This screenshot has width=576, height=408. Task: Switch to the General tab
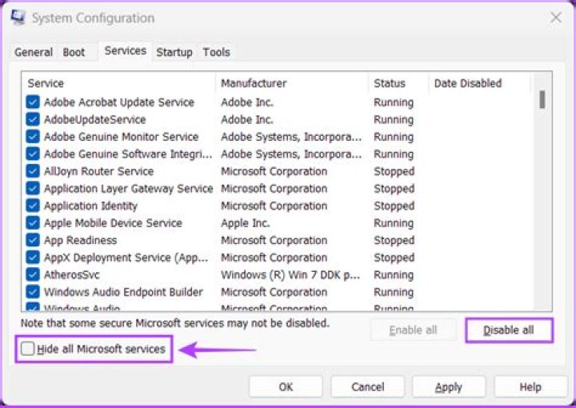click(34, 52)
